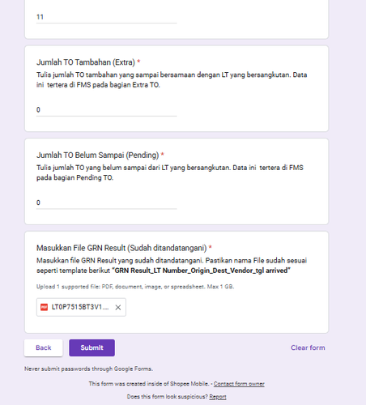Image resolution: width=366 pixels, height=405 pixels.
Task: Click 'This form was created inside of Shopee Mobile'
Action: (149, 384)
